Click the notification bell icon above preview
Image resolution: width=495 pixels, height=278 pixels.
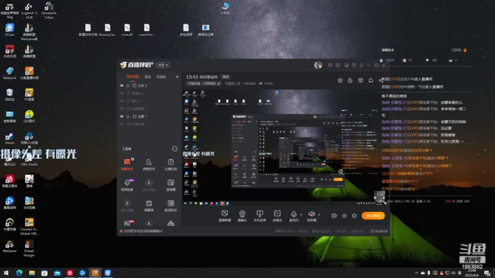click(371, 80)
